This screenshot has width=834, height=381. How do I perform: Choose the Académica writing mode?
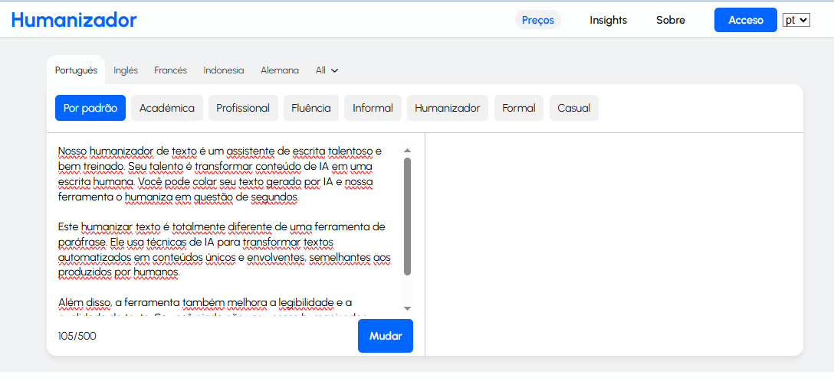(x=166, y=108)
